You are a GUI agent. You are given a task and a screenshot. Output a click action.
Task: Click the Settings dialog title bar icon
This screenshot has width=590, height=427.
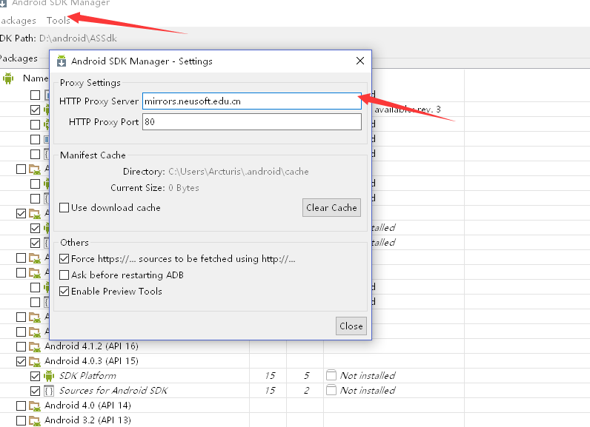[x=62, y=61]
